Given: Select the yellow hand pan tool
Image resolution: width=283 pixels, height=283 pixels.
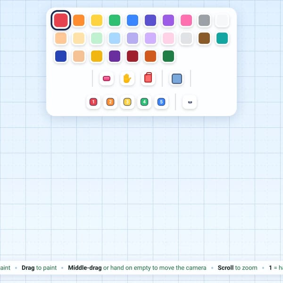Looking at the screenshot, I should tap(127, 78).
